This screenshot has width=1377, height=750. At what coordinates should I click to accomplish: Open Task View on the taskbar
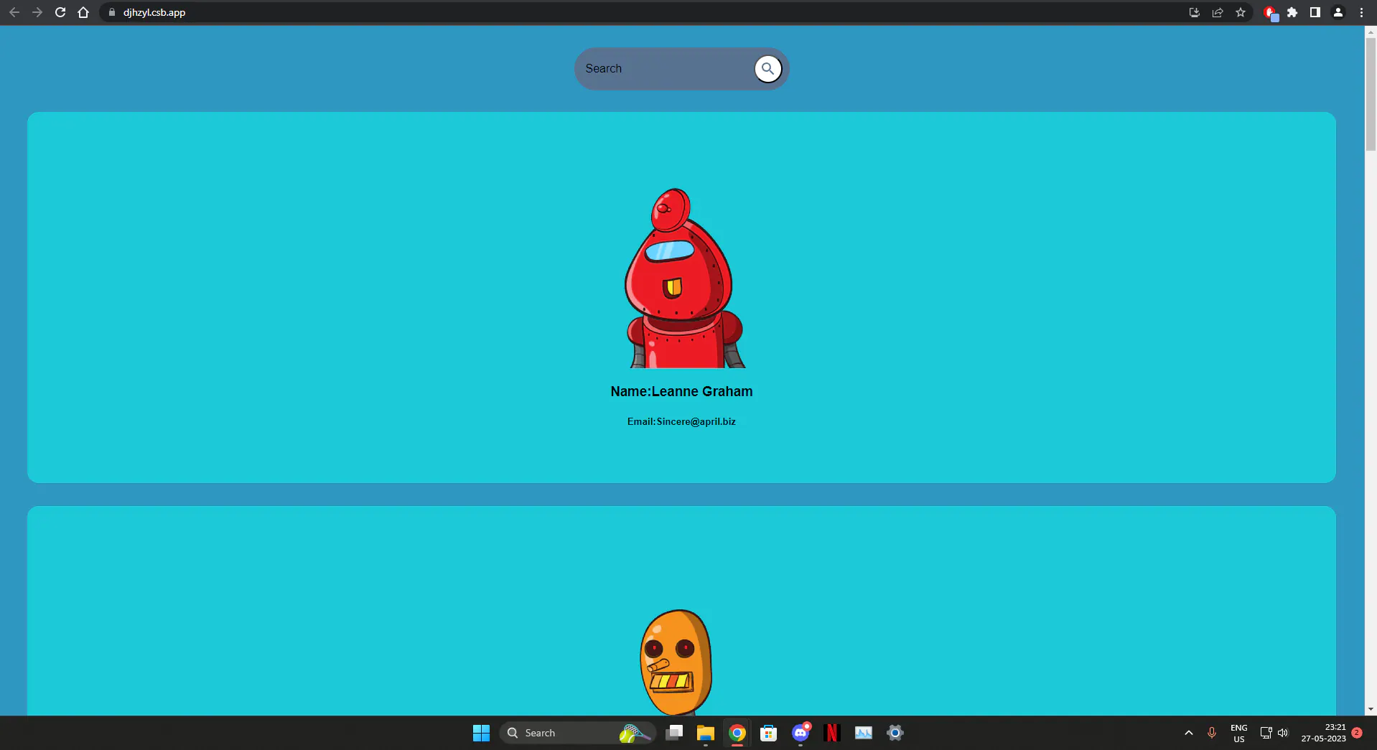(x=674, y=733)
